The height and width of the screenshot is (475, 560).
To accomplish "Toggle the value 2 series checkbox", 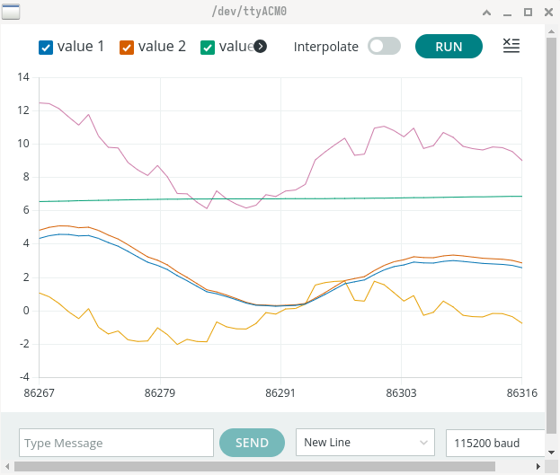I will (x=127, y=47).
